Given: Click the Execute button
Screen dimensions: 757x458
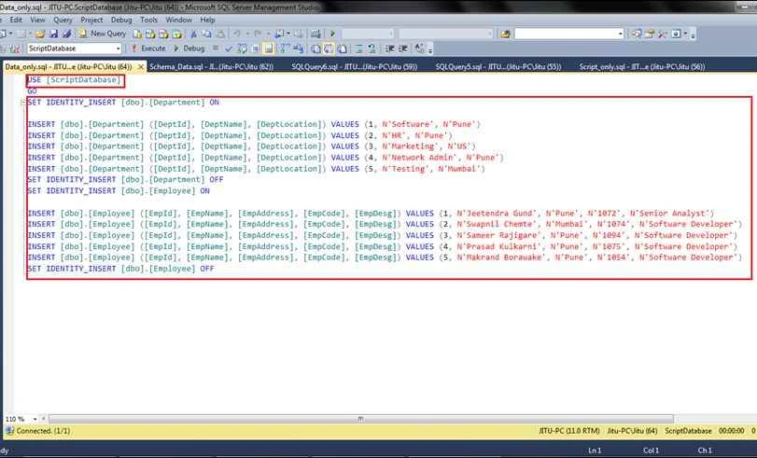Looking at the screenshot, I should 148,49.
